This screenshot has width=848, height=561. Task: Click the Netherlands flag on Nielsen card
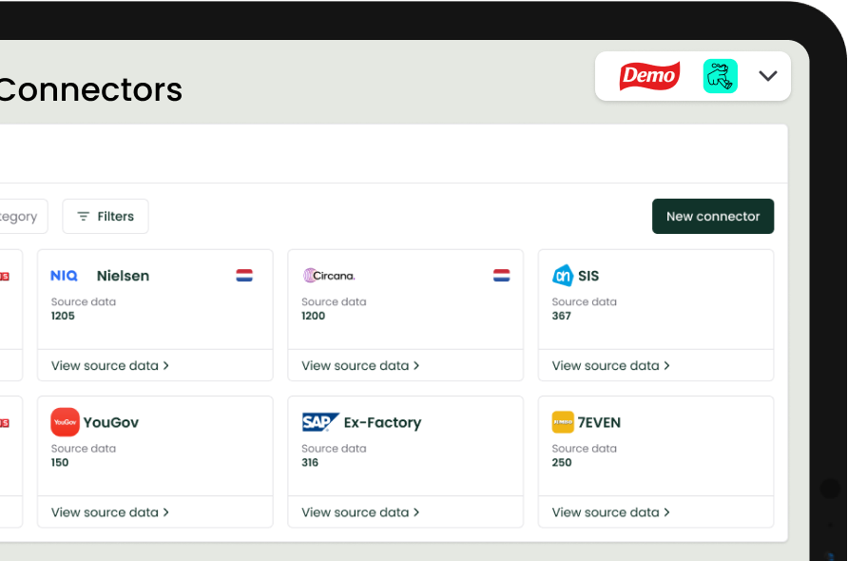point(244,276)
